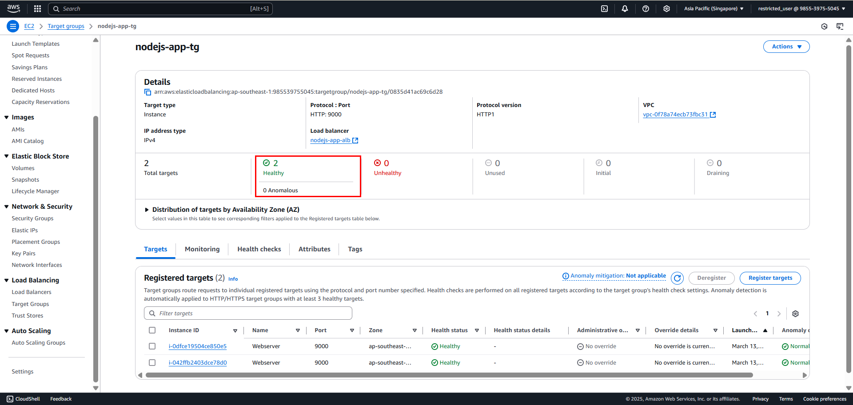Focus the Filter targets search field
853x405 pixels.
tap(248, 313)
